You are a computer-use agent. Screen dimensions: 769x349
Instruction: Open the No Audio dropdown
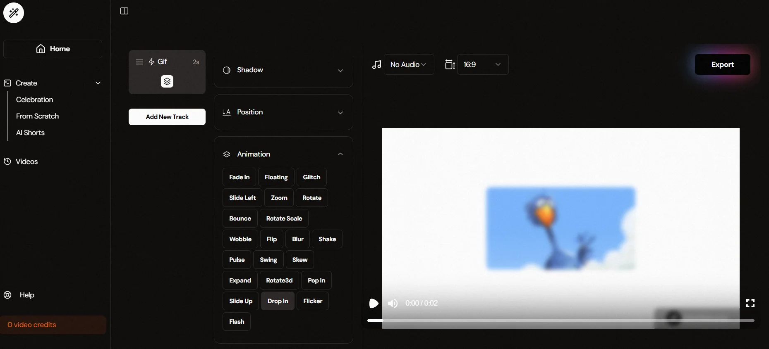(409, 65)
